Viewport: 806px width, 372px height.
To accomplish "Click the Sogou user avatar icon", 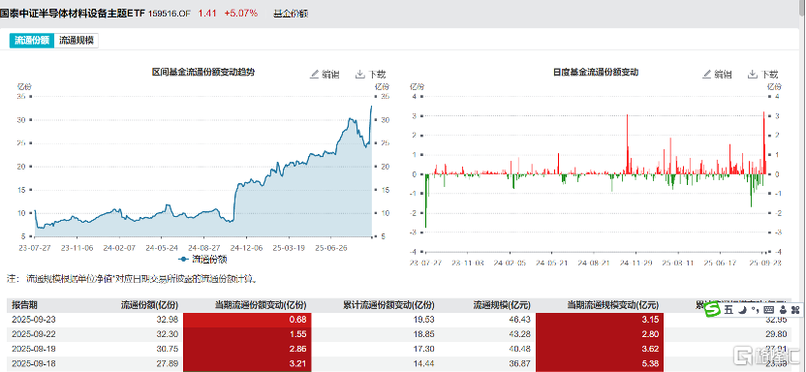I will pos(783,309).
